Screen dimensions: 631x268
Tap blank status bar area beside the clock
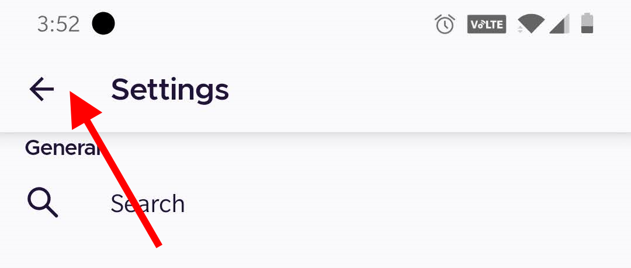pos(263,24)
